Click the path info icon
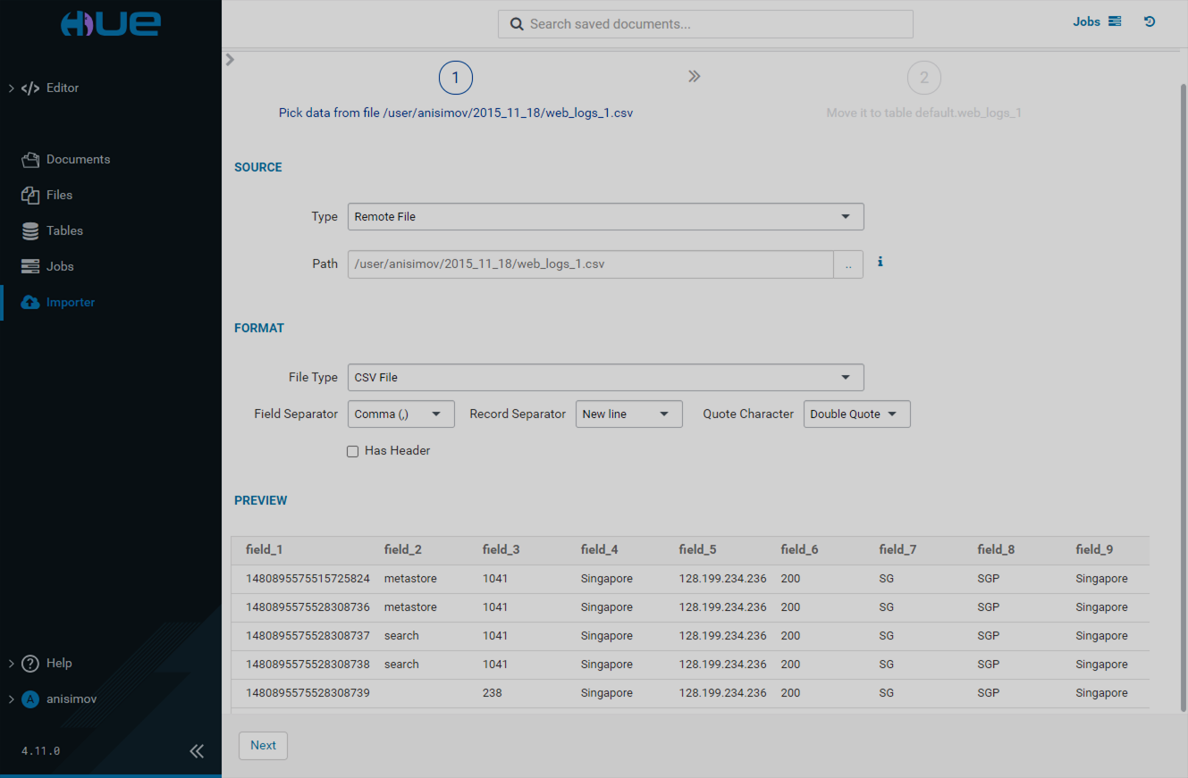The width and height of the screenshot is (1188, 778). [x=880, y=262]
